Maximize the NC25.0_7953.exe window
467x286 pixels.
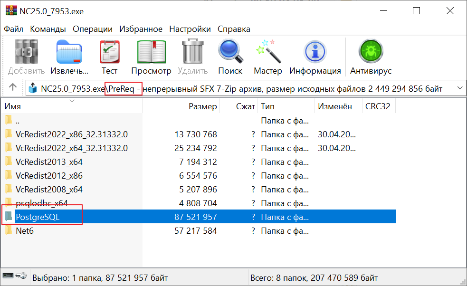click(x=416, y=11)
